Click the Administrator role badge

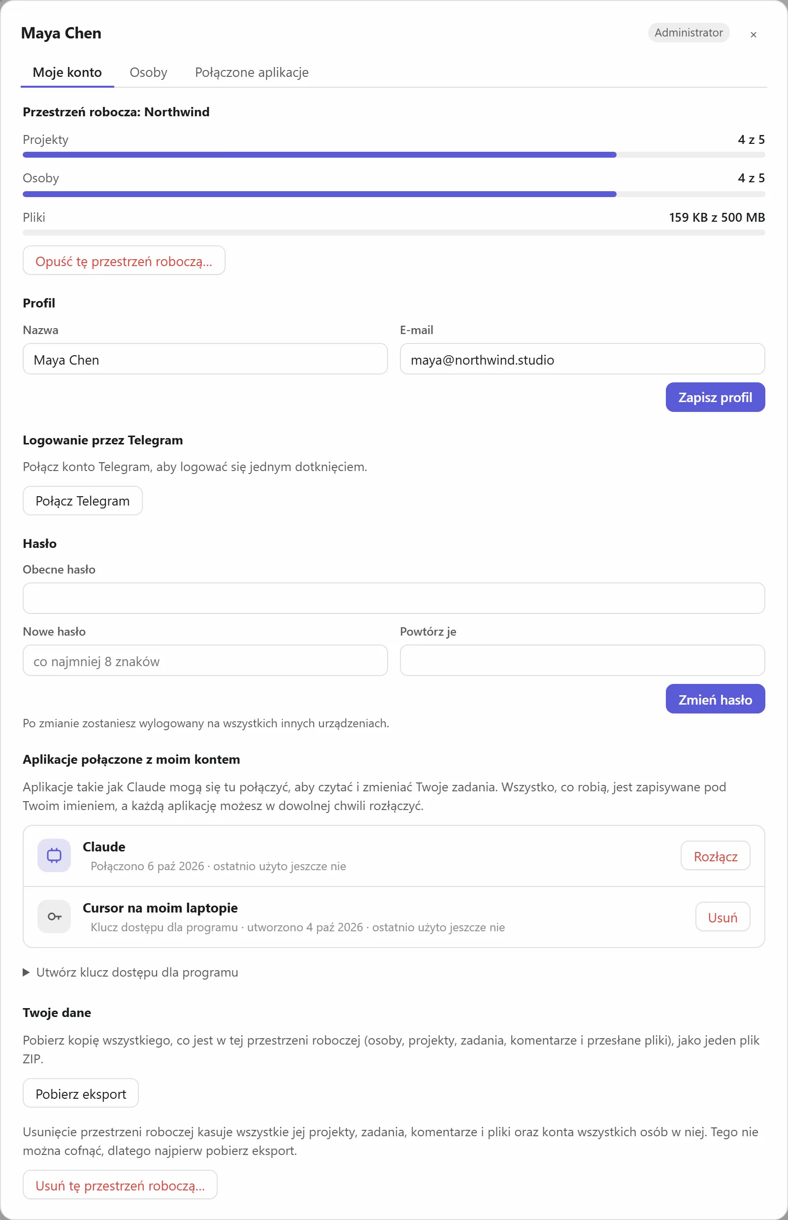click(x=688, y=33)
